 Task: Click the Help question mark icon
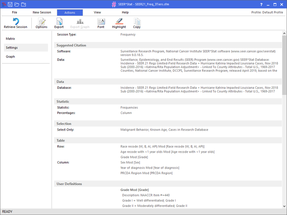(x=261, y=4)
